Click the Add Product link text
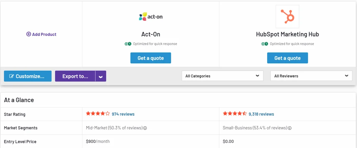Image resolution: width=357 pixels, height=148 pixels. 44,34
